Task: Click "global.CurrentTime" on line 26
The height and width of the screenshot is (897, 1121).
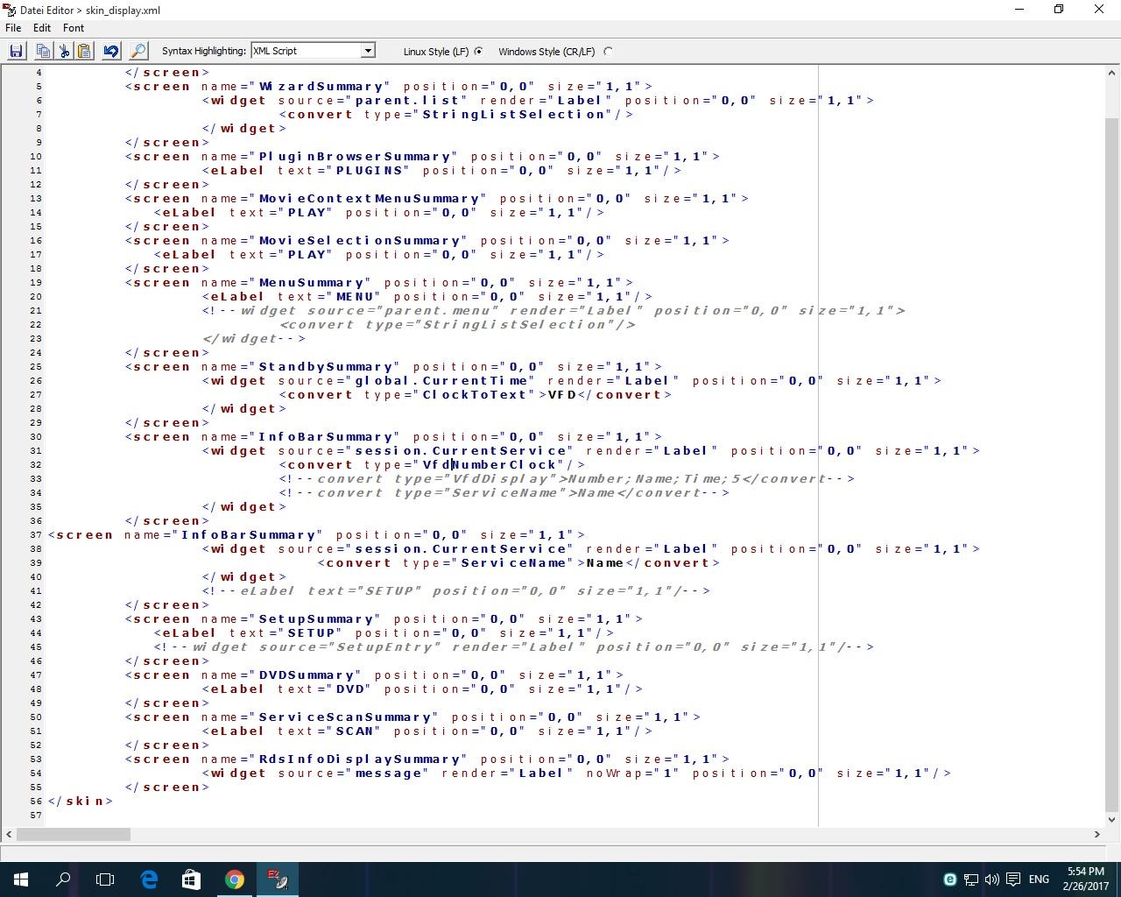Action: [x=441, y=380]
